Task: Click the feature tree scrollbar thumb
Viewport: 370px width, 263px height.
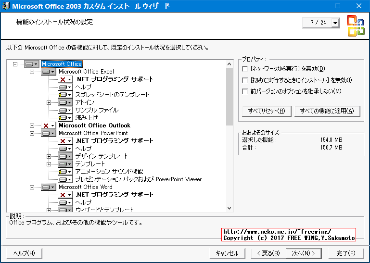Action: pyautogui.click(x=229, y=97)
